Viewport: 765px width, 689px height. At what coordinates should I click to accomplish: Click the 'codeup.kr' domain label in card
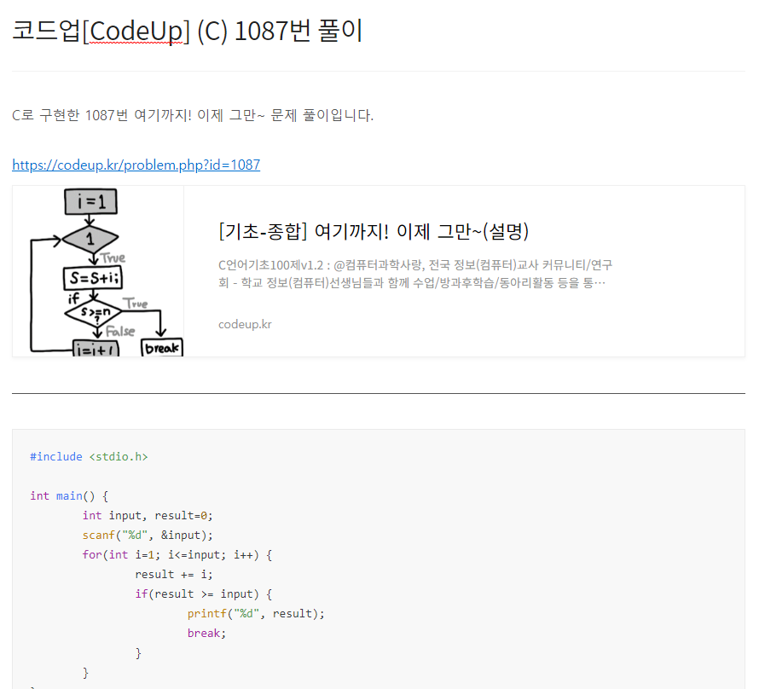[245, 325]
